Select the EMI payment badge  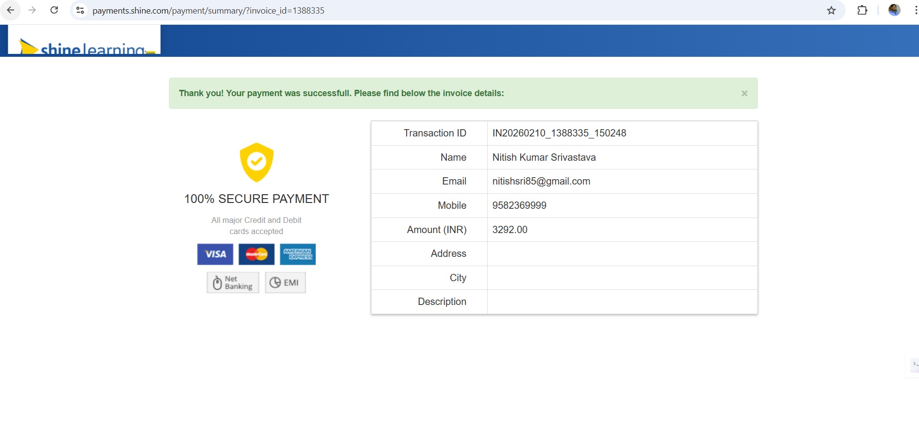[x=285, y=283]
